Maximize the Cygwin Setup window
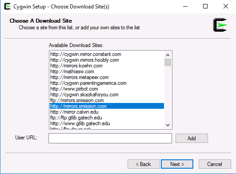Screen dimensions: 236x174 click(205, 7)
